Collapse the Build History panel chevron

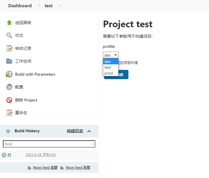tap(89, 131)
